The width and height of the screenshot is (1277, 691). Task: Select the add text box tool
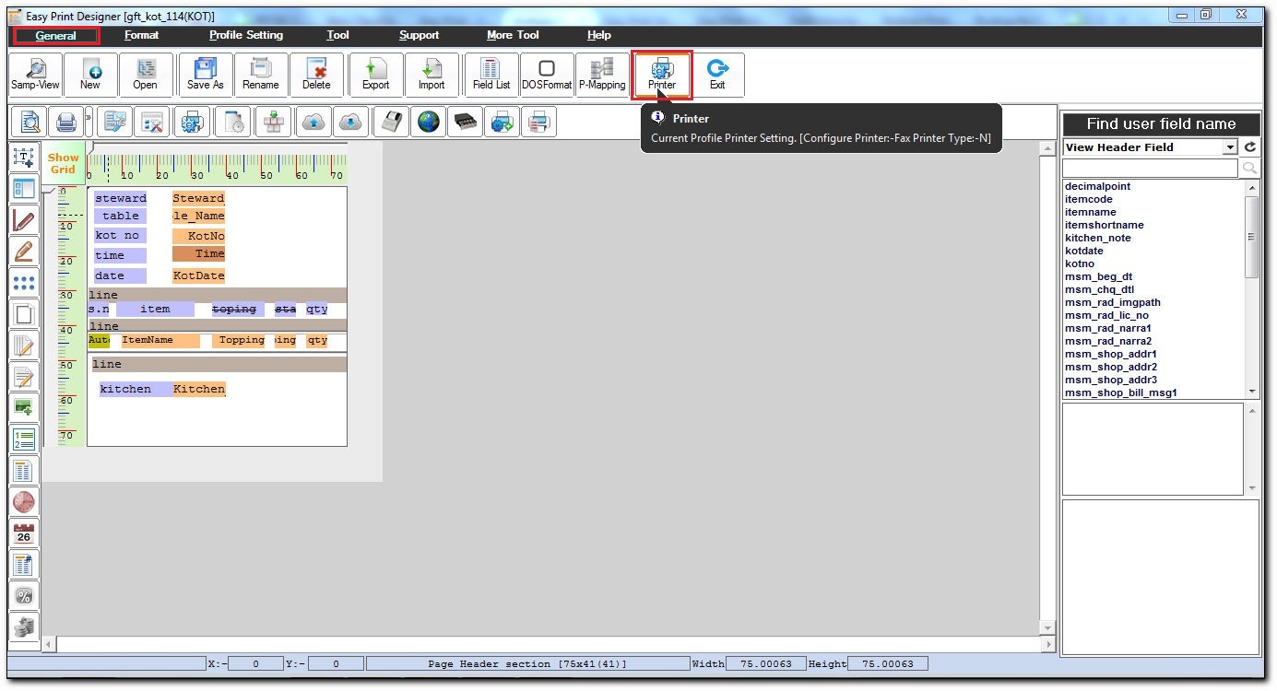click(x=24, y=158)
